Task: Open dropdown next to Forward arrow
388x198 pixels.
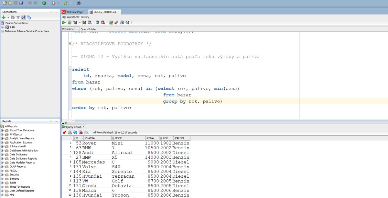Action: pos(58,3)
